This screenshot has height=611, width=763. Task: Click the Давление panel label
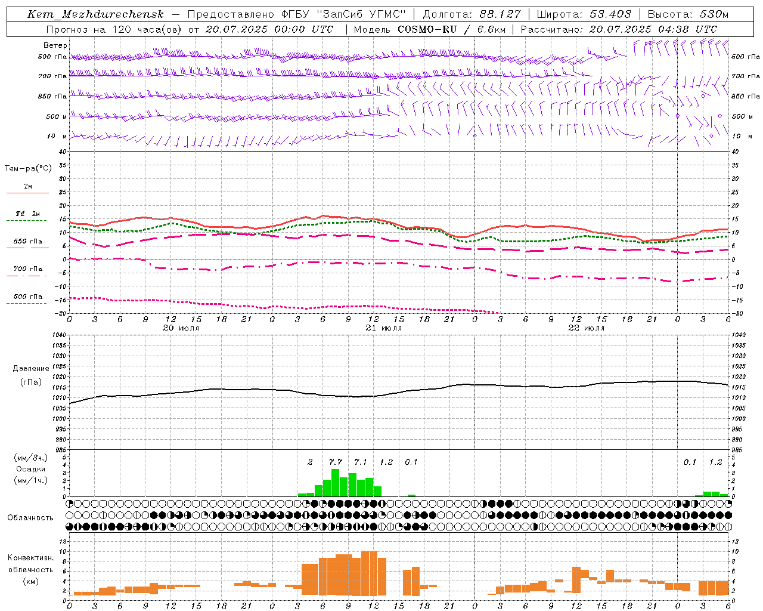click(31, 369)
